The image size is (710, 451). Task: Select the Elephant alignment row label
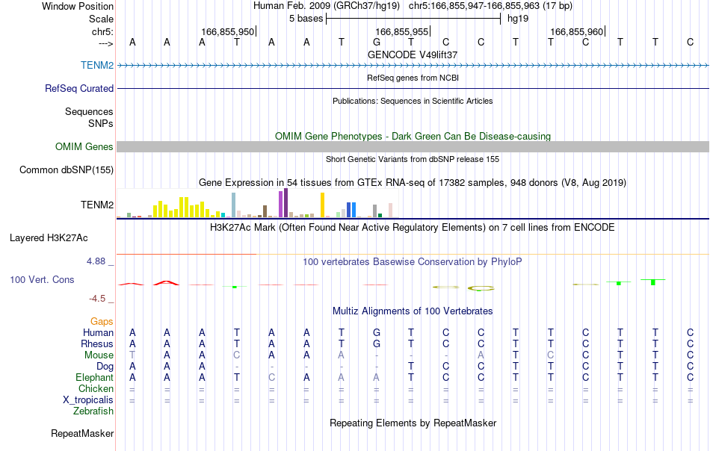click(x=94, y=377)
